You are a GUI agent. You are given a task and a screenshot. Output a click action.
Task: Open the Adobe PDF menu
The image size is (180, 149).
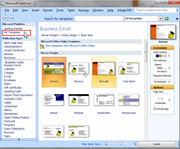click(125, 10)
